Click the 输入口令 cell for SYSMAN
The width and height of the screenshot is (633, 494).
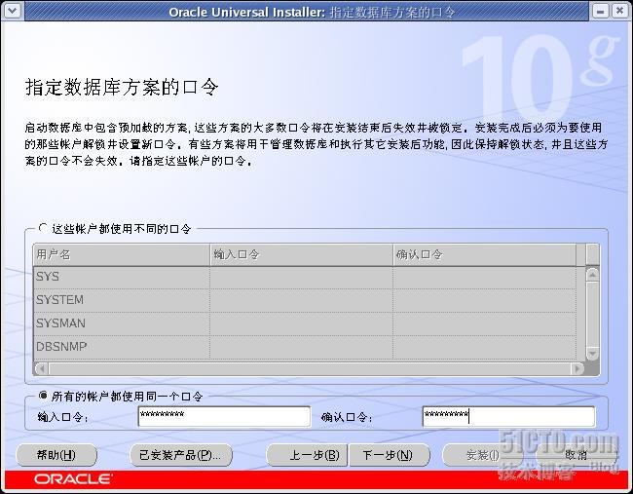pyautogui.click(x=301, y=323)
